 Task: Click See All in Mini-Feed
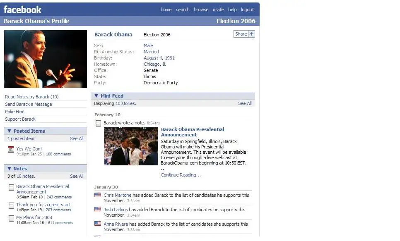click(245, 103)
